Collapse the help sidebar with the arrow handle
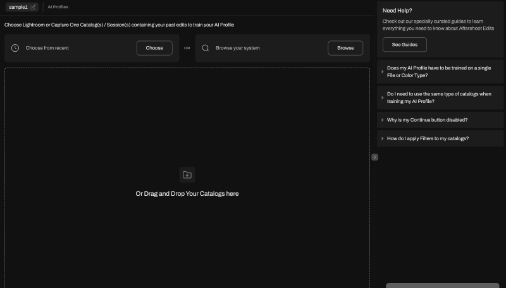Viewport: 506px width, 288px height. click(375, 157)
